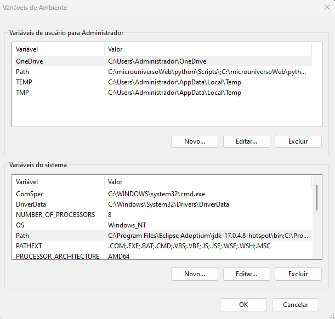Click the TMP row's AppData\Local\Temp value
335x319 pixels.
click(174, 93)
